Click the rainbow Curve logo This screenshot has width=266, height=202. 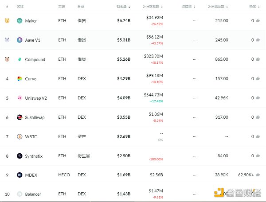(x=20, y=79)
